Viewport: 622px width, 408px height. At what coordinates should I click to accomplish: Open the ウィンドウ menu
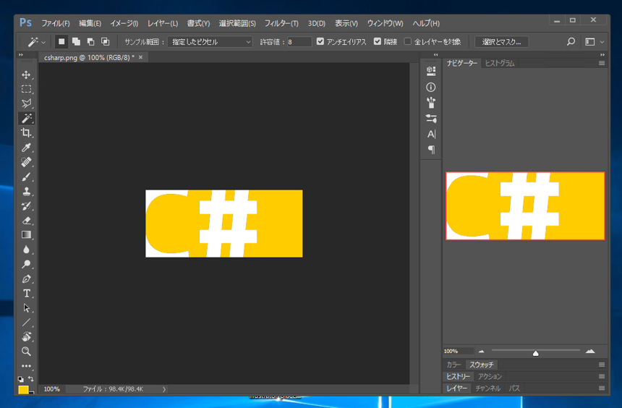tap(385, 23)
